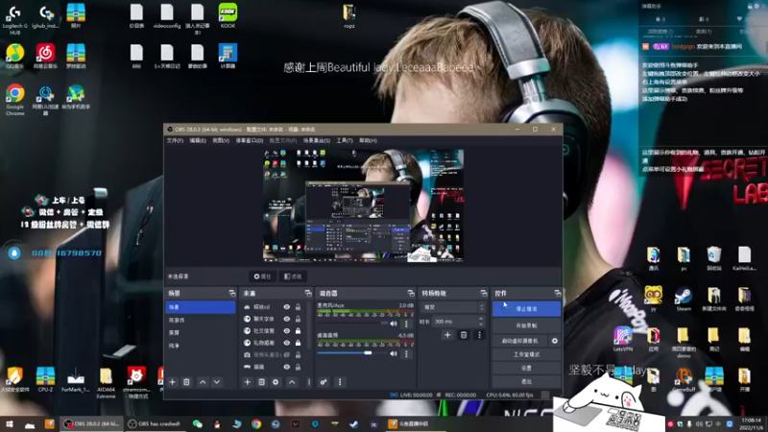
Task: Open the LetsVPN desktop icon
Action: [x=623, y=339]
